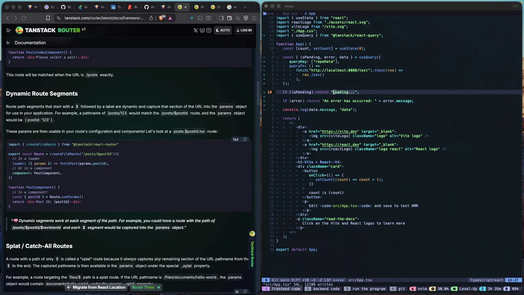This screenshot has height=295, width=524.
Task: Open the TanStack X (Twitter) icon
Action: coord(196,30)
